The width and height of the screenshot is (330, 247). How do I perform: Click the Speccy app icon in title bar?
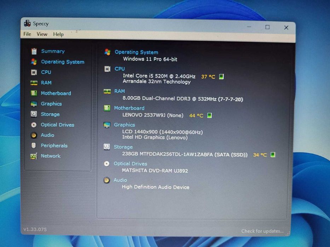[x=27, y=23]
